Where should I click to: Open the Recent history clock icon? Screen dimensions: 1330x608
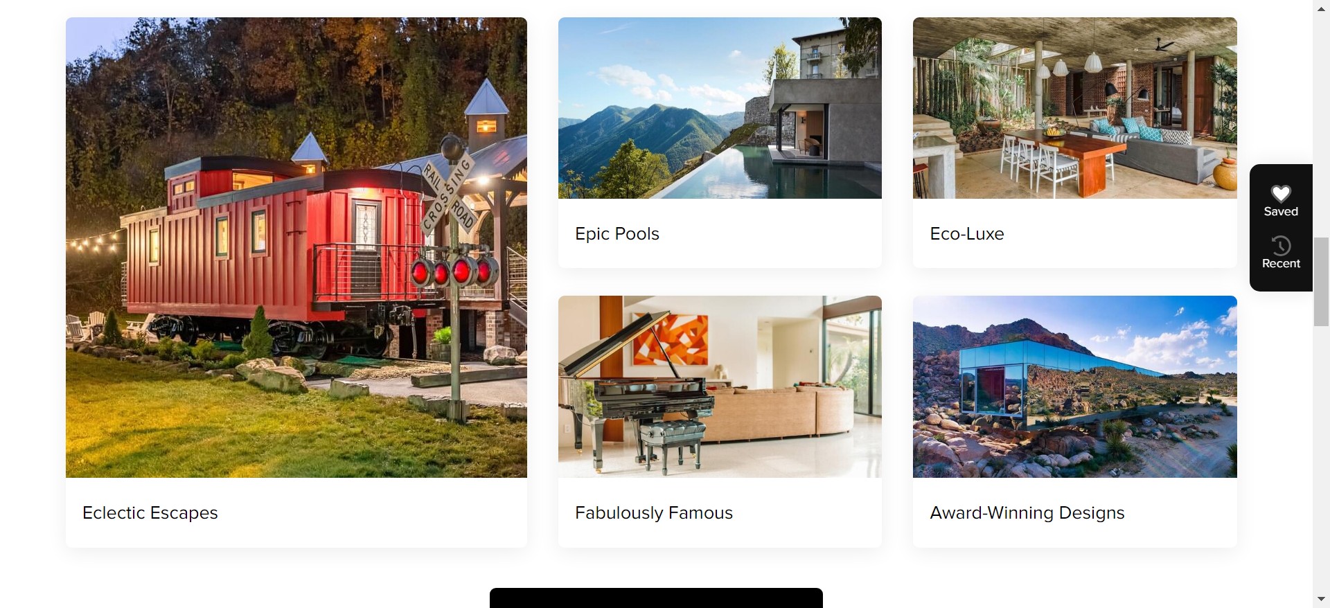tap(1281, 245)
